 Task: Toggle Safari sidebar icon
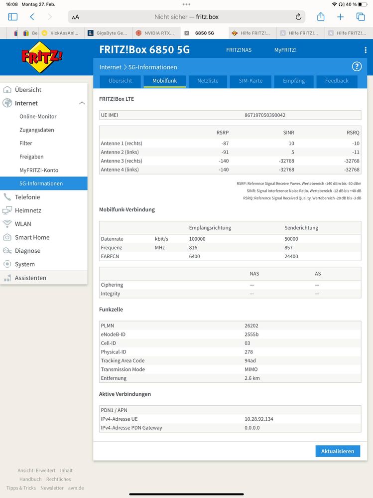[12, 17]
